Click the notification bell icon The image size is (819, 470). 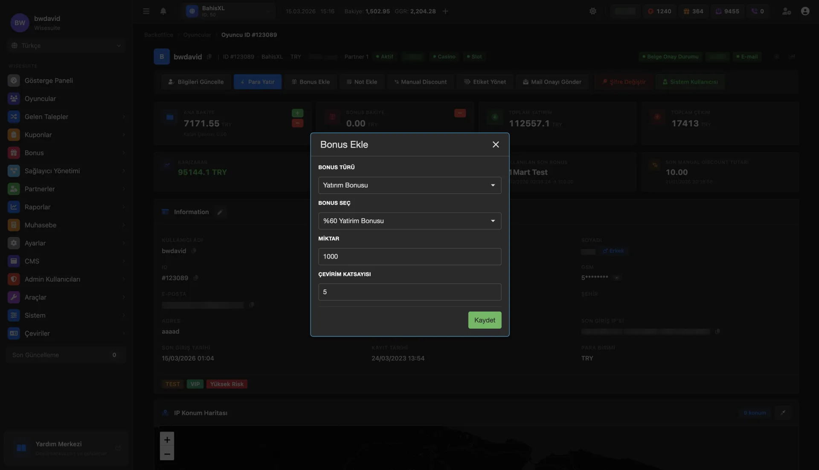coord(163,11)
